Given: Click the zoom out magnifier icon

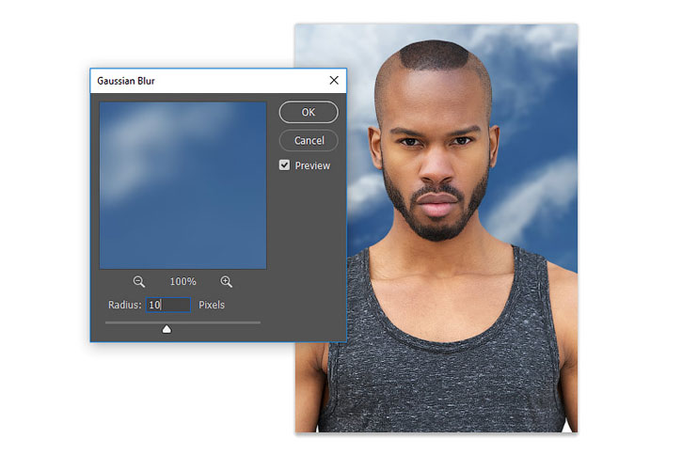Looking at the screenshot, I should click(139, 282).
